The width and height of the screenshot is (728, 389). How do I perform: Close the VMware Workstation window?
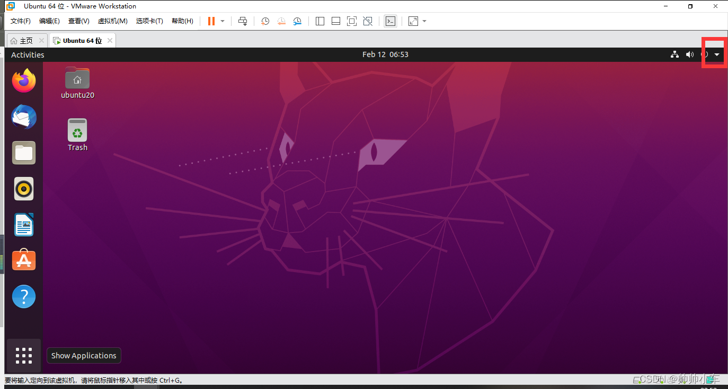pyautogui.click(x=715, y=6)
